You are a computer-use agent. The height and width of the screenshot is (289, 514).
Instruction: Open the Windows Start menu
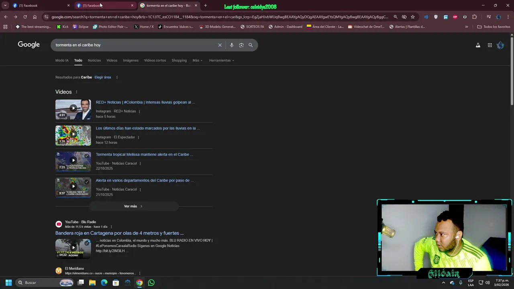[x=8, y=283]
